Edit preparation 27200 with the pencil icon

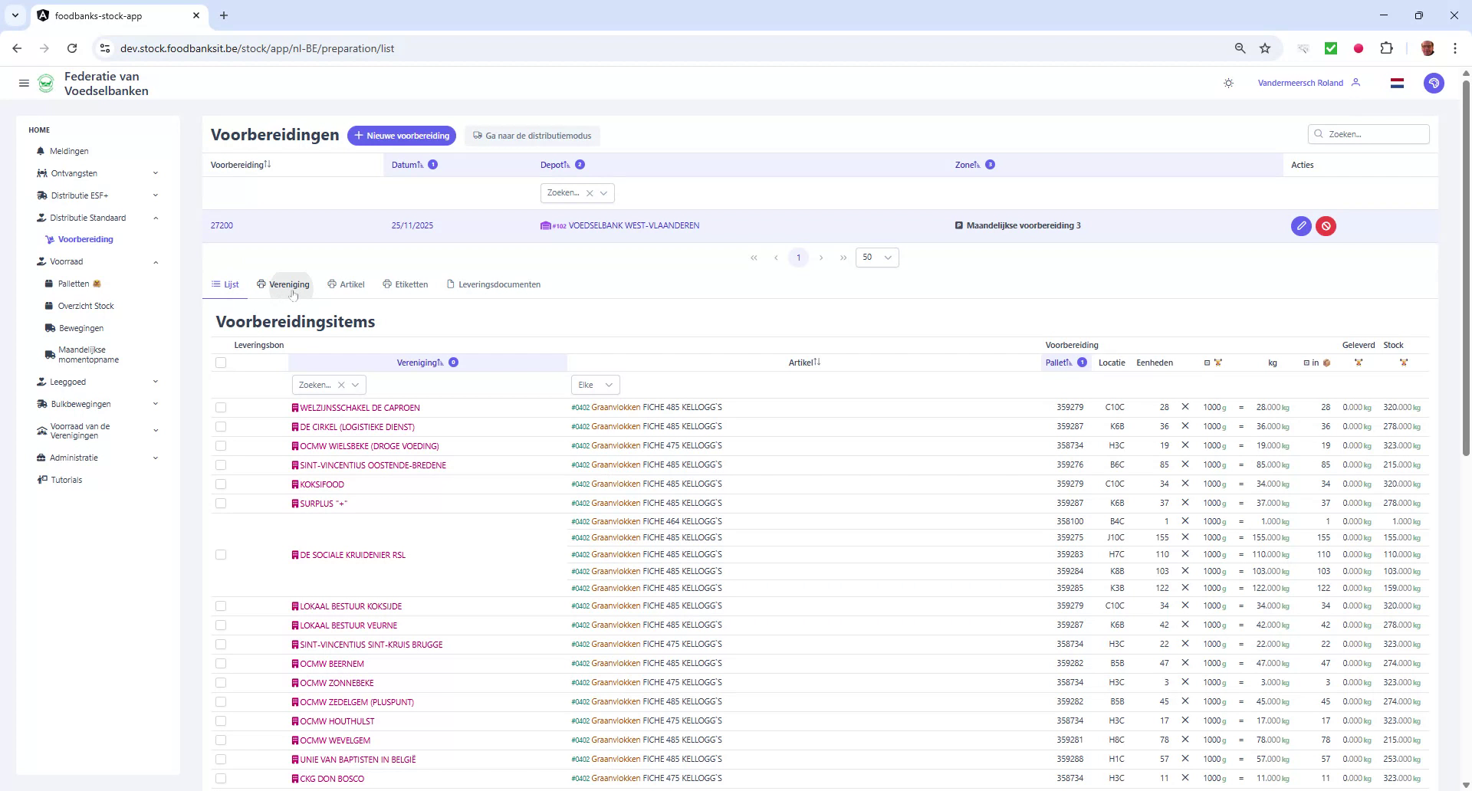[x=1301, y=225]
